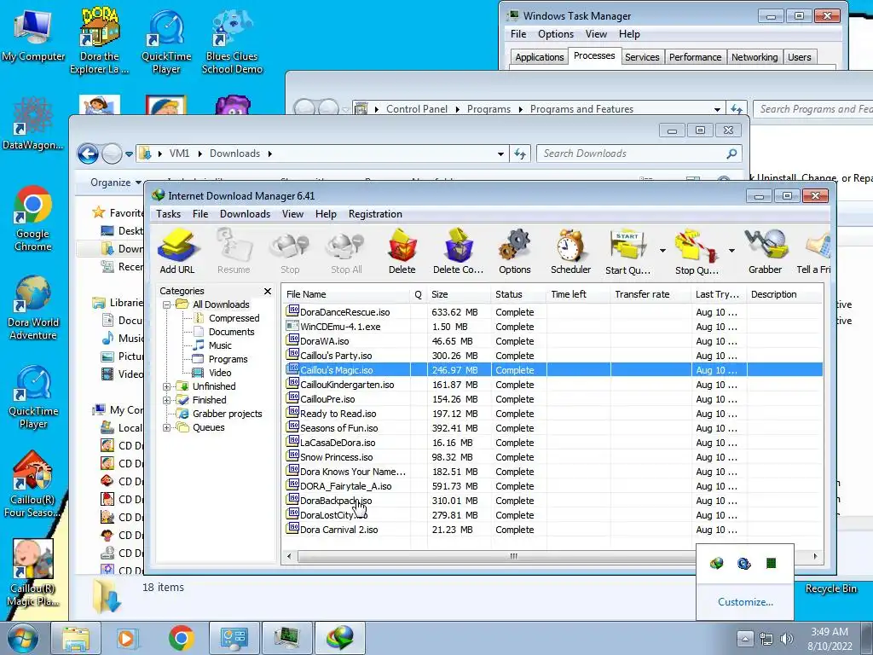
Task: Select the Dora Carnival 2.iso row
Action: [x=553, y=529]
